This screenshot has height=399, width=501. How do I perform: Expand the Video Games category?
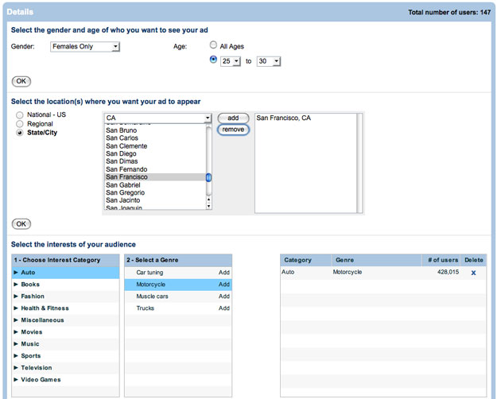[x=40, y=380]
